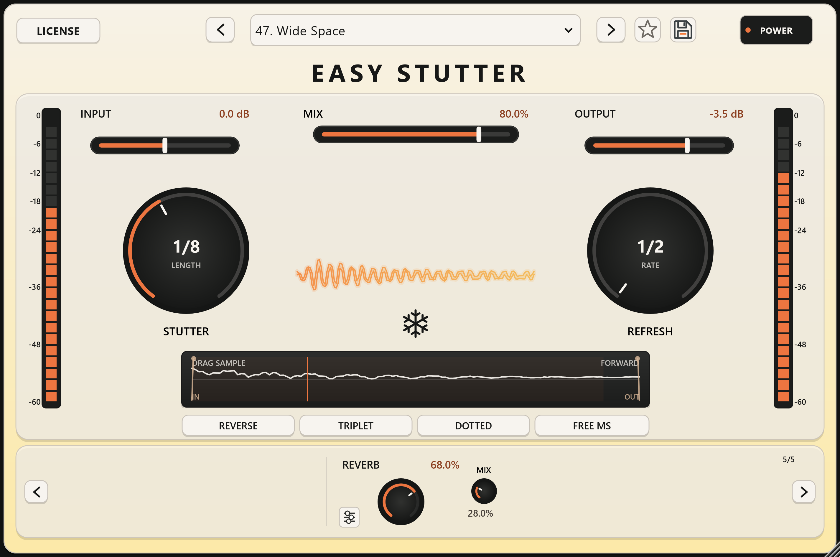This screenshot has height=557, width=840.
Task: Click the mix value 80.0%
Action: click(x=514, y=114)
